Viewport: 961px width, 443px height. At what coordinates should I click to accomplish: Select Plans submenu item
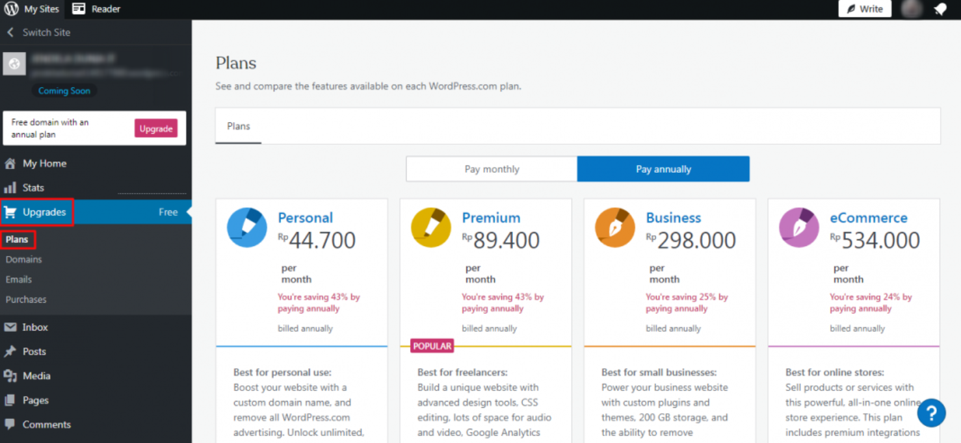tap(17, 240)
